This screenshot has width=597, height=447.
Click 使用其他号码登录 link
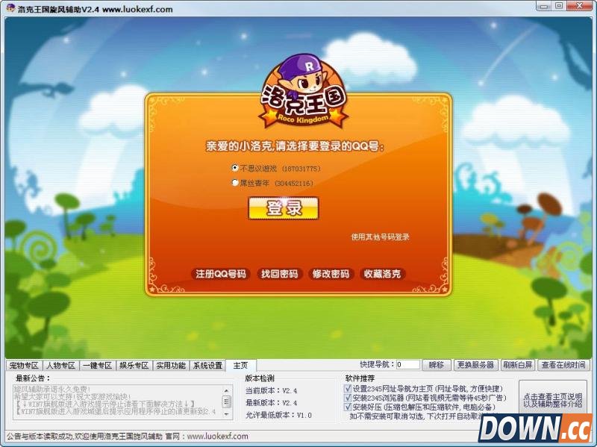(x=380, y=237)
